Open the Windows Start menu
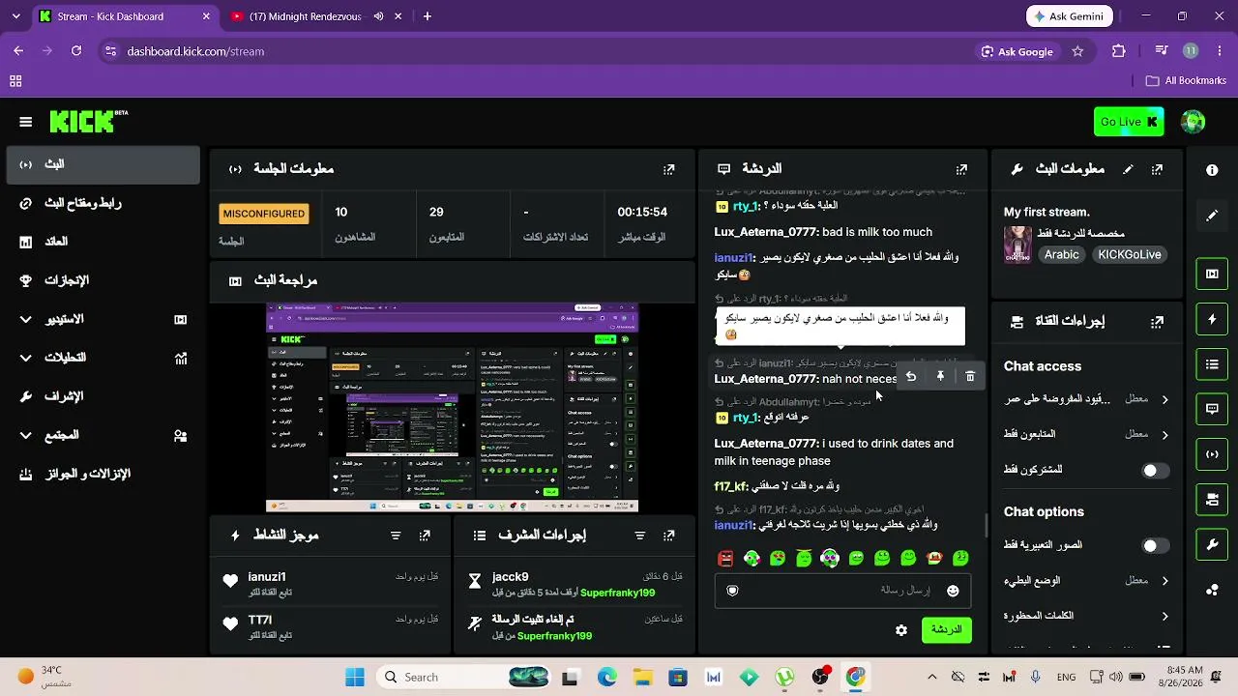Image resolution: width=1238 pixels, height=696 pixels. tap(355, 677)
